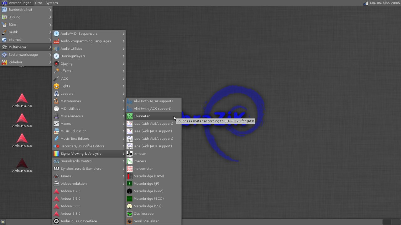Screen dimensions: 401x225
Task: Select the Zubehör category
Action: tap(26, 62)
